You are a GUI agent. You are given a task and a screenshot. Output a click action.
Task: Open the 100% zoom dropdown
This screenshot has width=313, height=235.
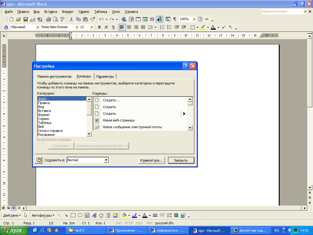(x=194, y=19)
